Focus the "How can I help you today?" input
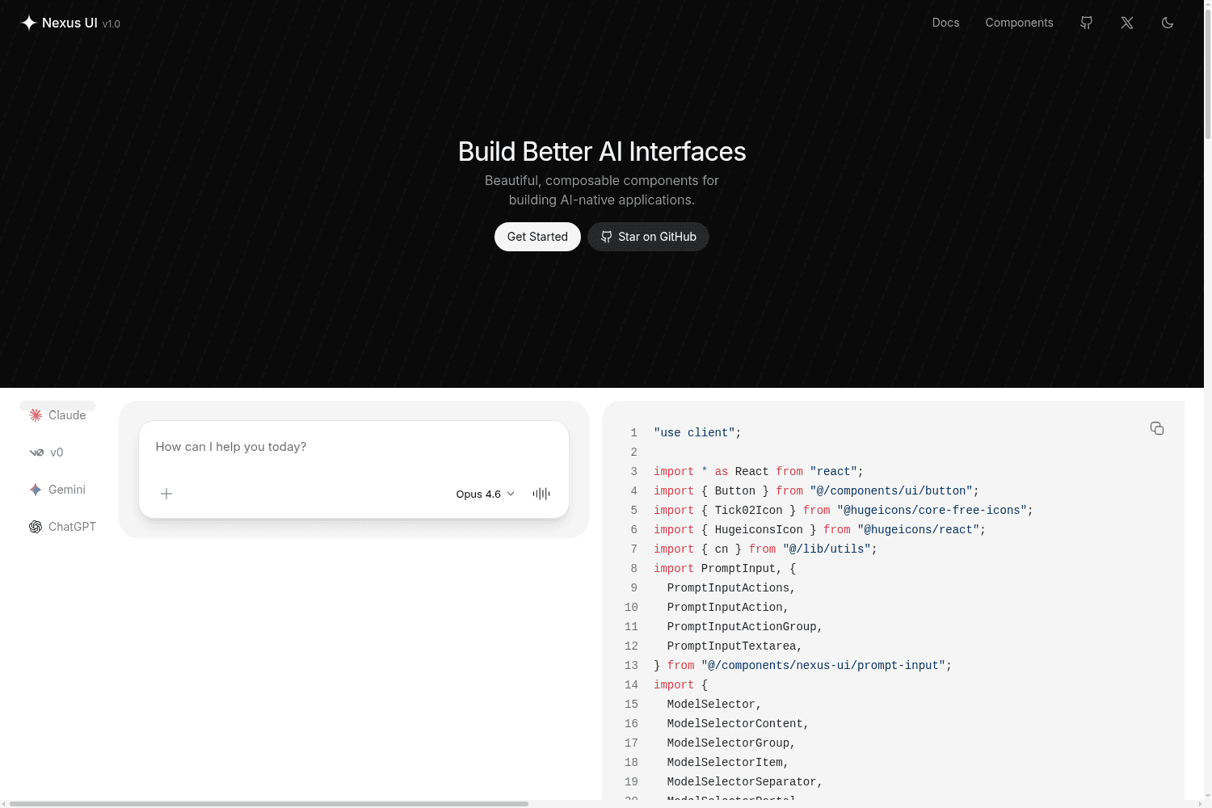 (354, 447)
